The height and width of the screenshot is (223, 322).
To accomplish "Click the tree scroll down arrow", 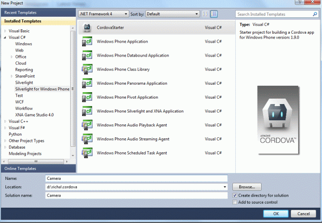I will [x=73, y=156].
